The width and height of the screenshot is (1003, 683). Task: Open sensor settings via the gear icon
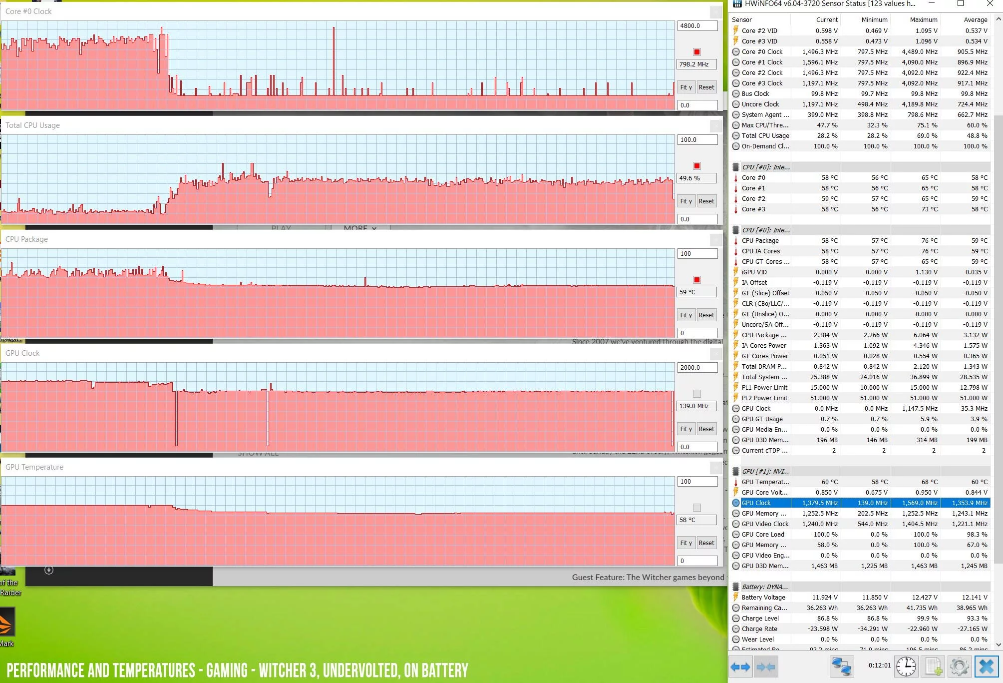pos(959,667)
